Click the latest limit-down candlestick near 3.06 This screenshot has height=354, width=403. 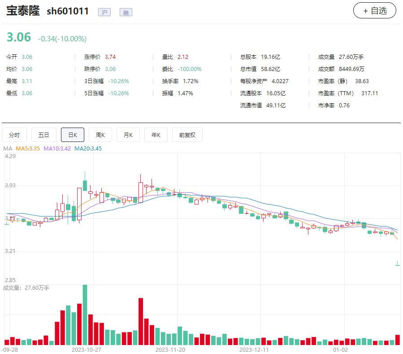398,264
